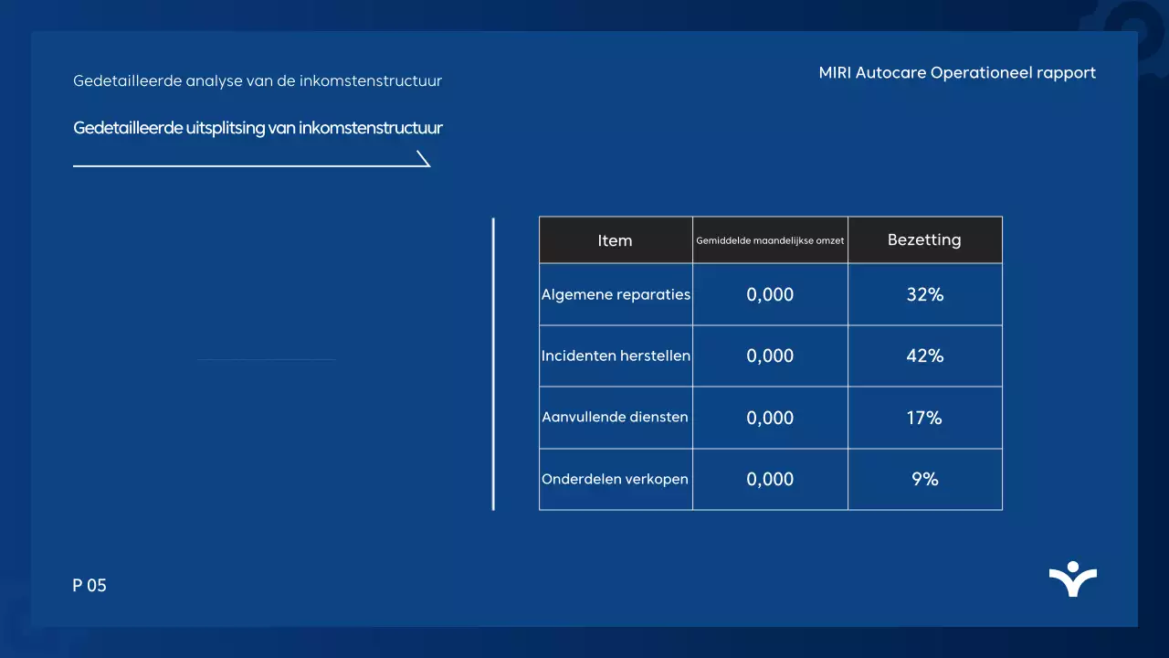Click the Bezetting column header
The image size is (1169, 658).
click(924, 239)
